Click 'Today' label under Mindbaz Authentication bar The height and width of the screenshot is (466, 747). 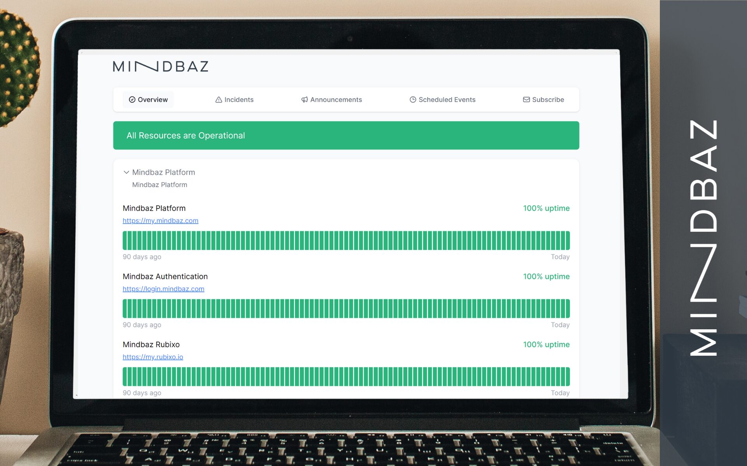[560, 325]
